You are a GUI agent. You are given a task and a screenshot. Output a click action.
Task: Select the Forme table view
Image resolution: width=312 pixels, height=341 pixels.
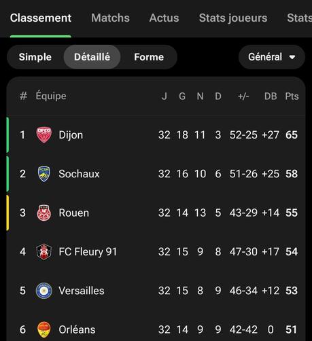coord(149,57)
